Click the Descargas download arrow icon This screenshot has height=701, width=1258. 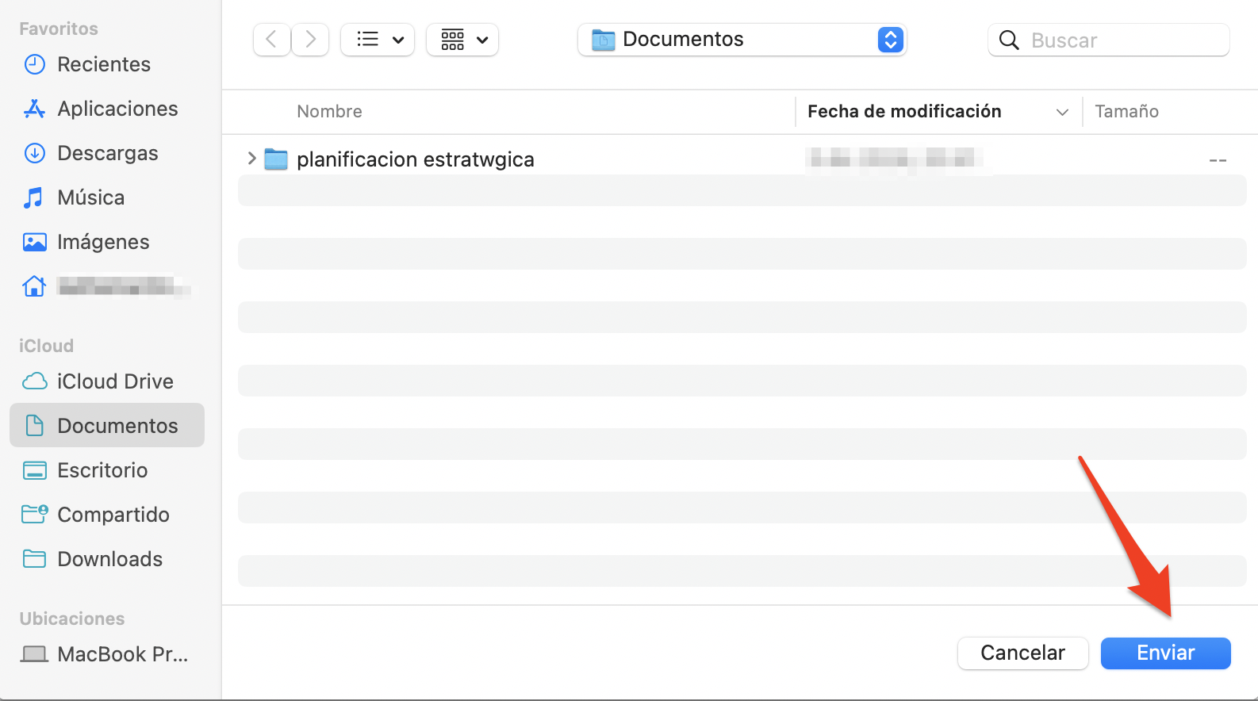tap(35, 153)
